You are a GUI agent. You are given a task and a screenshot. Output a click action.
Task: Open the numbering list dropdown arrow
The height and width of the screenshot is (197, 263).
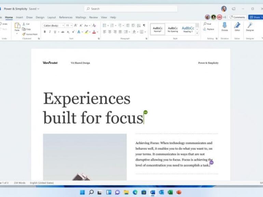click(x=115, y=26)
